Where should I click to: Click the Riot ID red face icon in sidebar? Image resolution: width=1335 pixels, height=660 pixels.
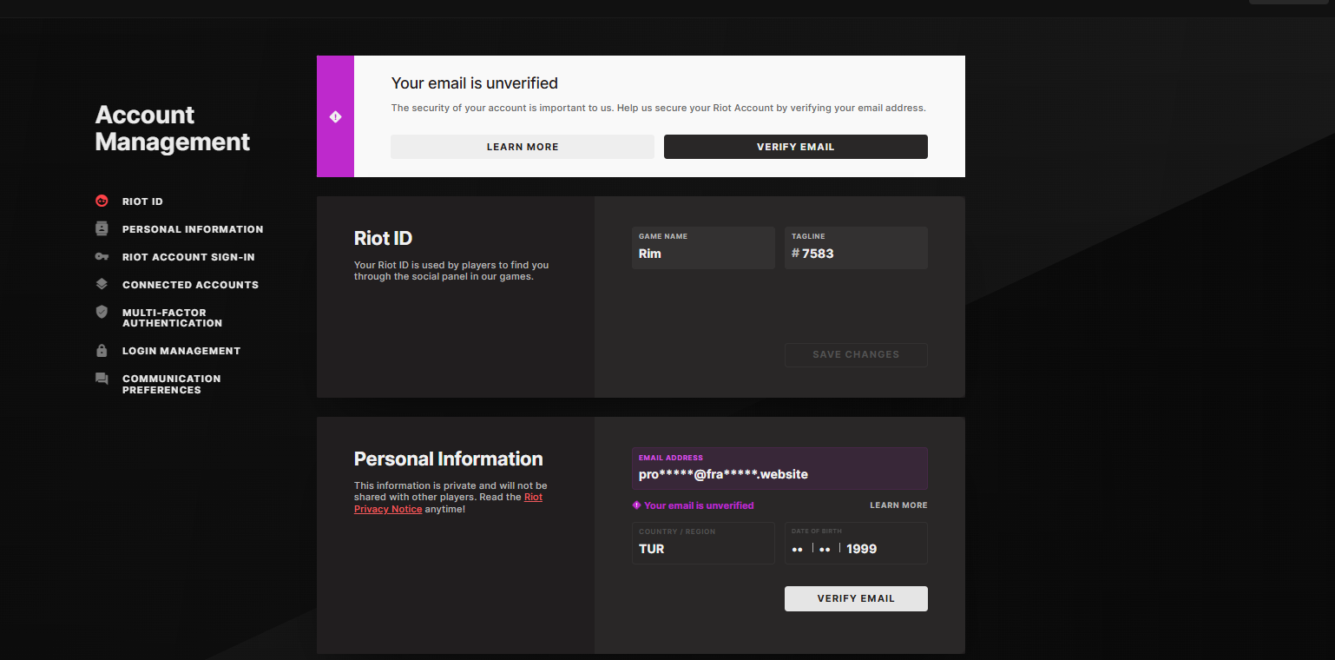click(102, 201)
